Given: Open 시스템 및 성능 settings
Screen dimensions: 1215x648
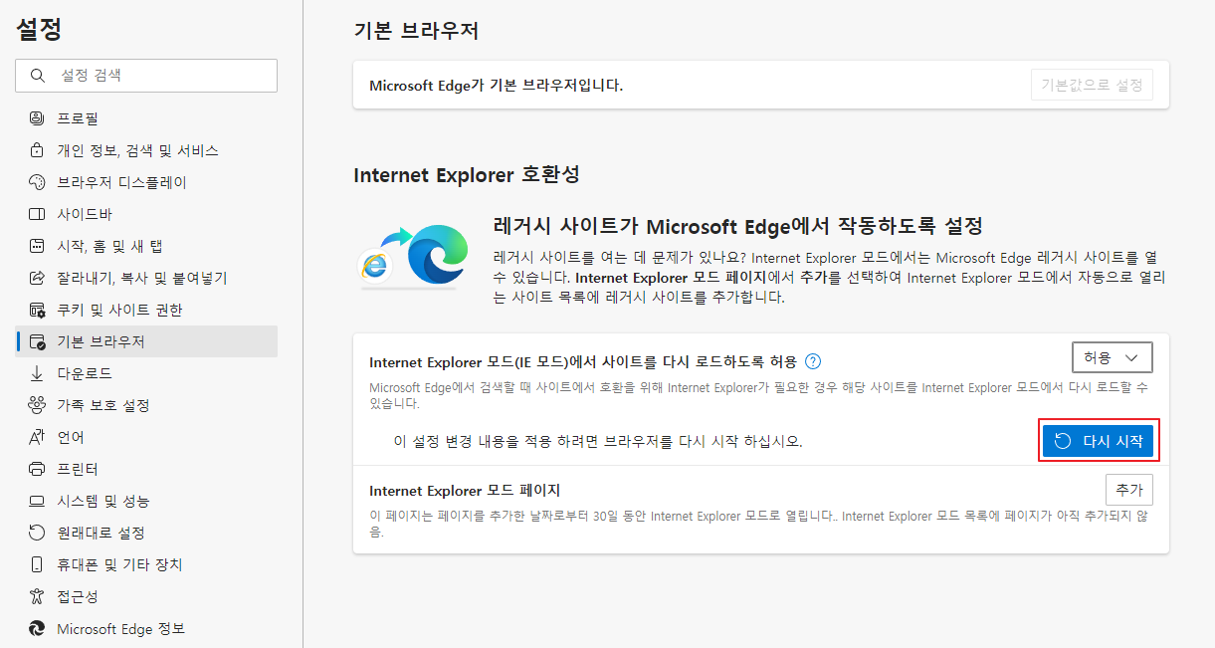Looking at the screenshot, I should click(146, 501).
